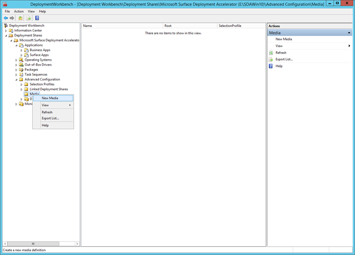This screenshot has height=255, width=355.
Task: Click the Up One Level toolbar icon
Action: click(x=21, y=18)
